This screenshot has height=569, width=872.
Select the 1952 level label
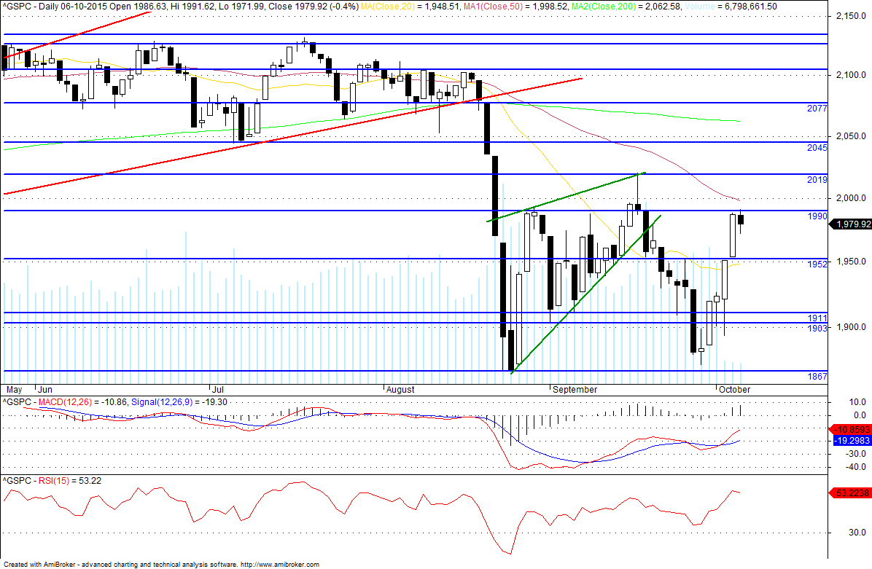(x=817, y=264)
